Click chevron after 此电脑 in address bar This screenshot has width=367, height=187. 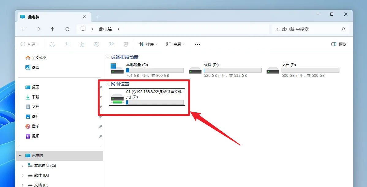point(118,29)
